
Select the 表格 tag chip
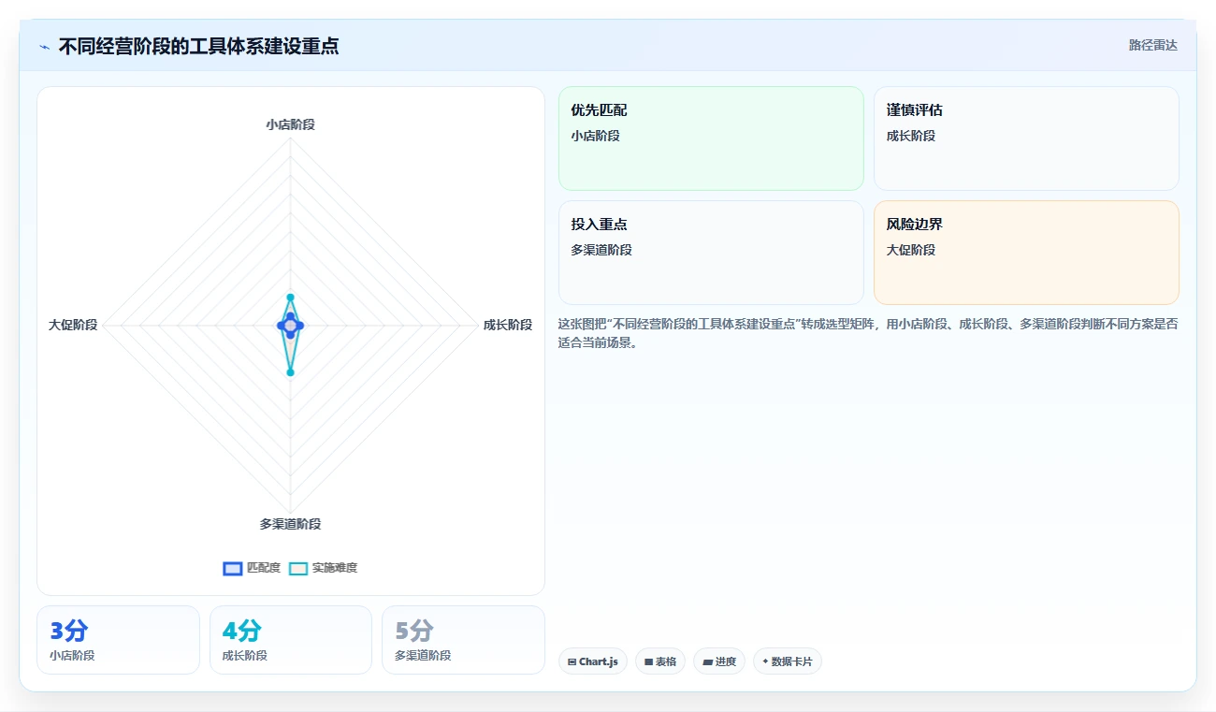coord(660,661)
